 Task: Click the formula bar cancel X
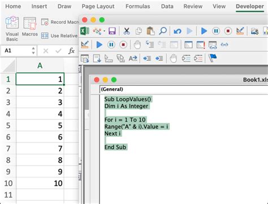(46, 51)
